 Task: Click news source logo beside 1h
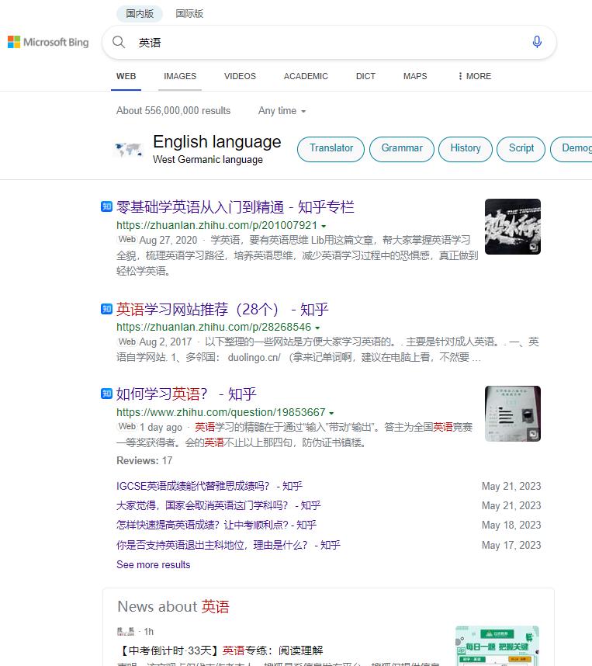pyautogui.click(x=126, y=632)
